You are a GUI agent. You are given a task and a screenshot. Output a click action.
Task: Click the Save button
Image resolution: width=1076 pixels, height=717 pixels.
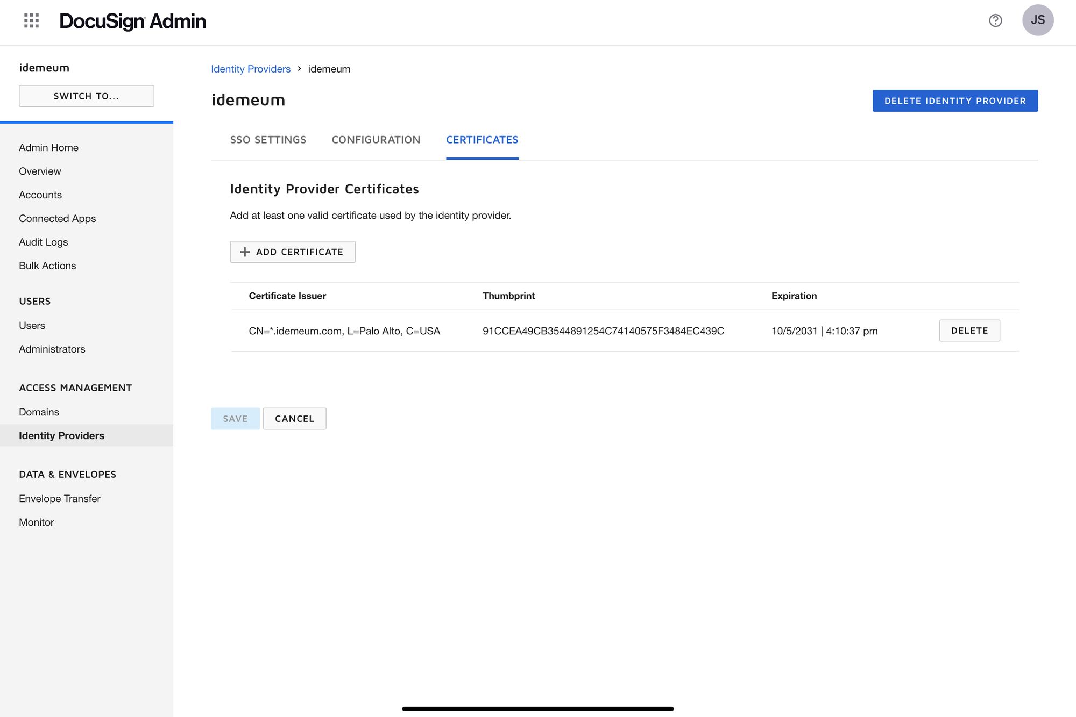[x=235, y=419]
